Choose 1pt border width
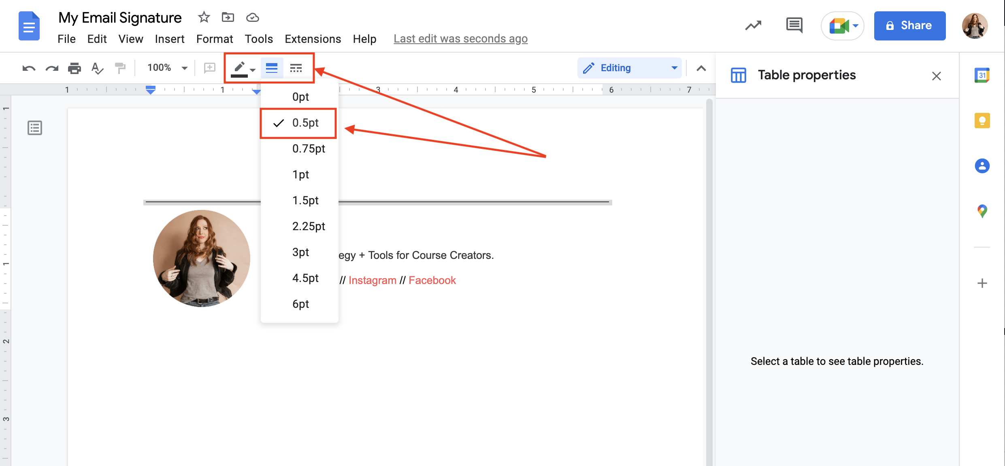The width and height of the screenshot is (1005, 466). (x=300, y=175)
